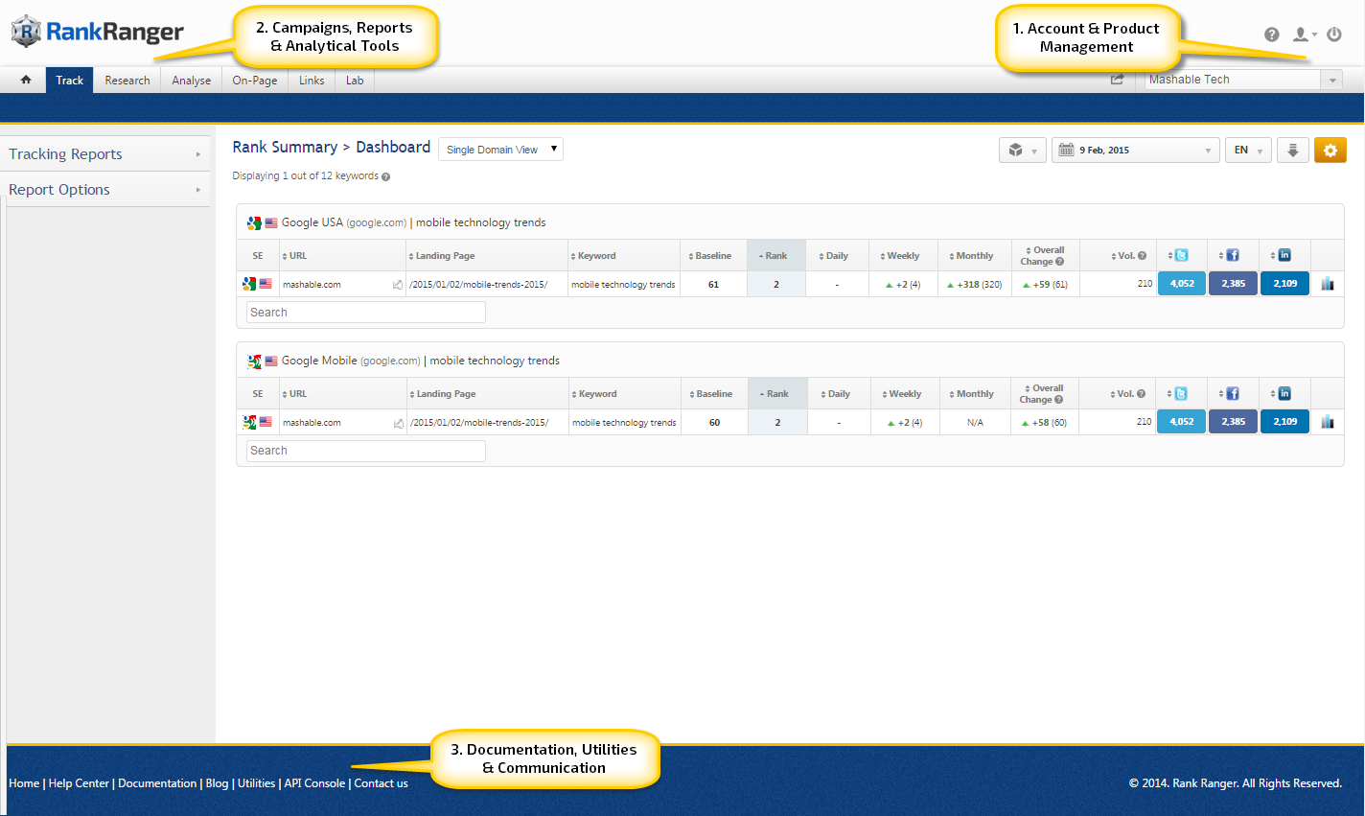Go to the home icon tab
Viewport: 1365px width, 816px height.
(x=26, y=81)
